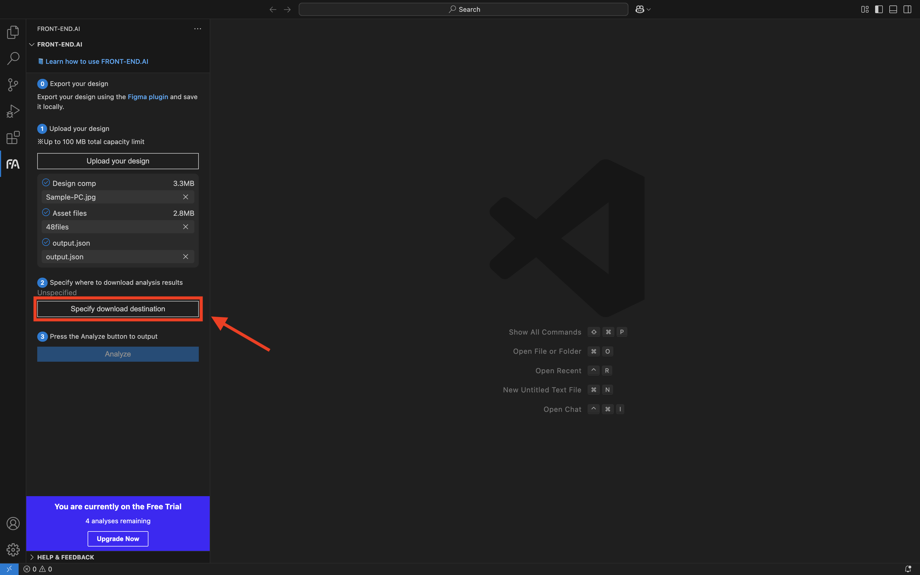Open Source Control view
The width and height of the screenshot is (920, 575).
(13, 85)
